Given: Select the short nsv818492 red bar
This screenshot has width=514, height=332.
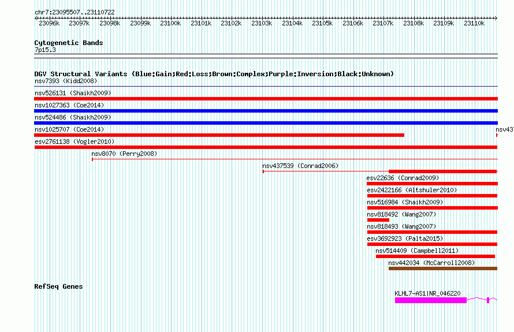Looking at the screenshot, I should tap(378, 220).
